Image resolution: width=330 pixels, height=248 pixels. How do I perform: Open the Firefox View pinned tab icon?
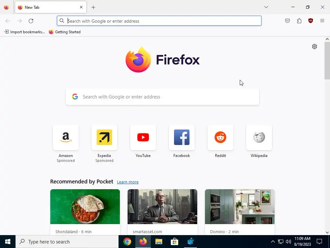point(6,7)
